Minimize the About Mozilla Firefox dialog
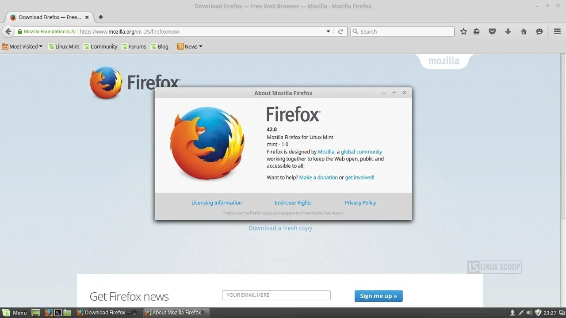Image resolution: width=566 pixels, height=318 pixels. coord(383,93)
